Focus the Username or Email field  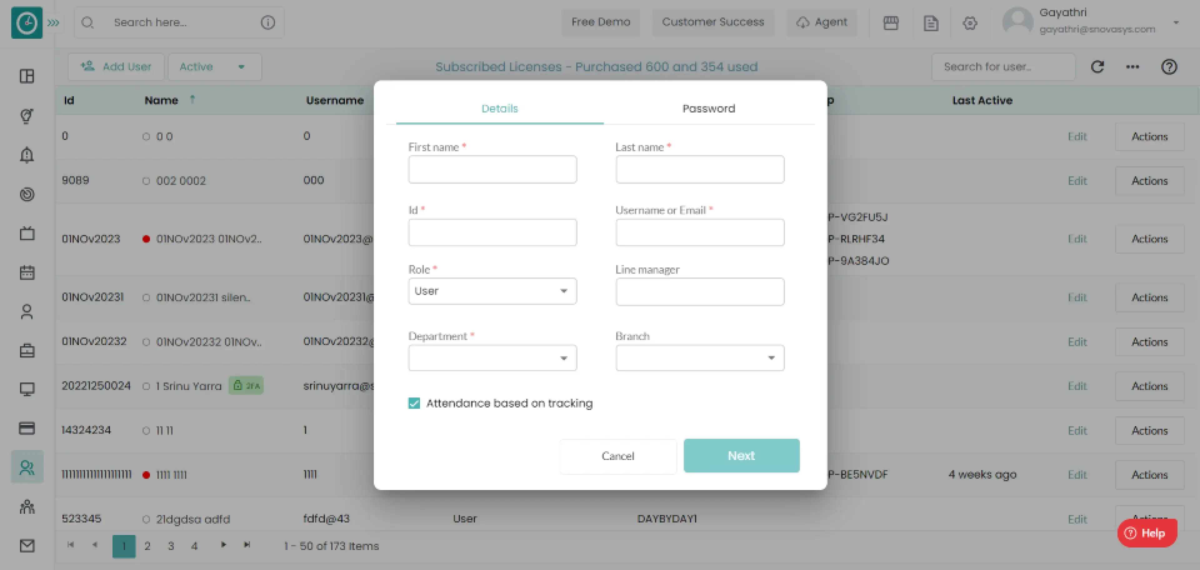click(x=700, y=233)
